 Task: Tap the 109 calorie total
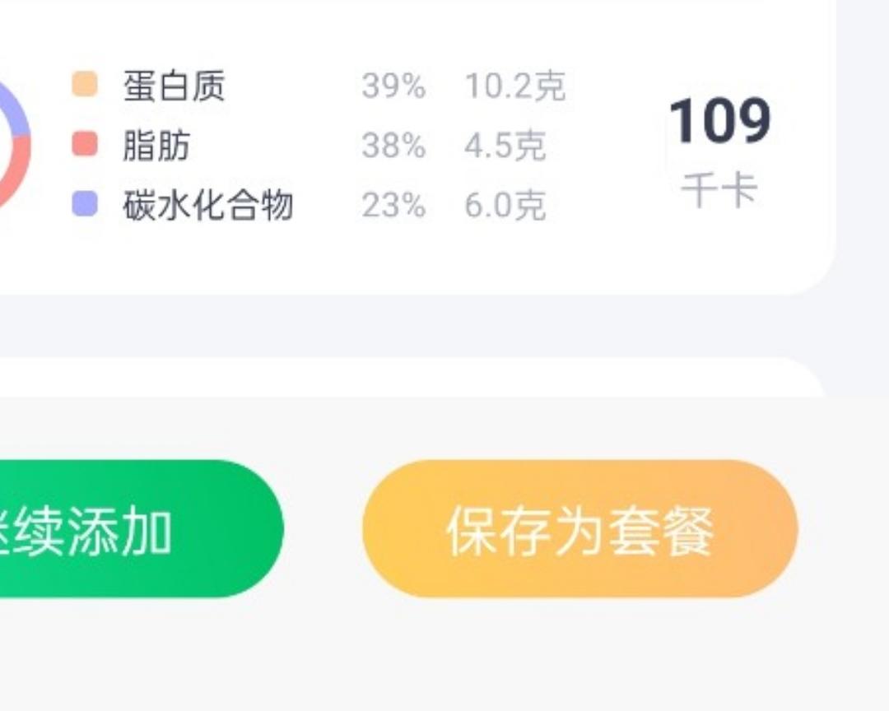(x=719, y=121)
